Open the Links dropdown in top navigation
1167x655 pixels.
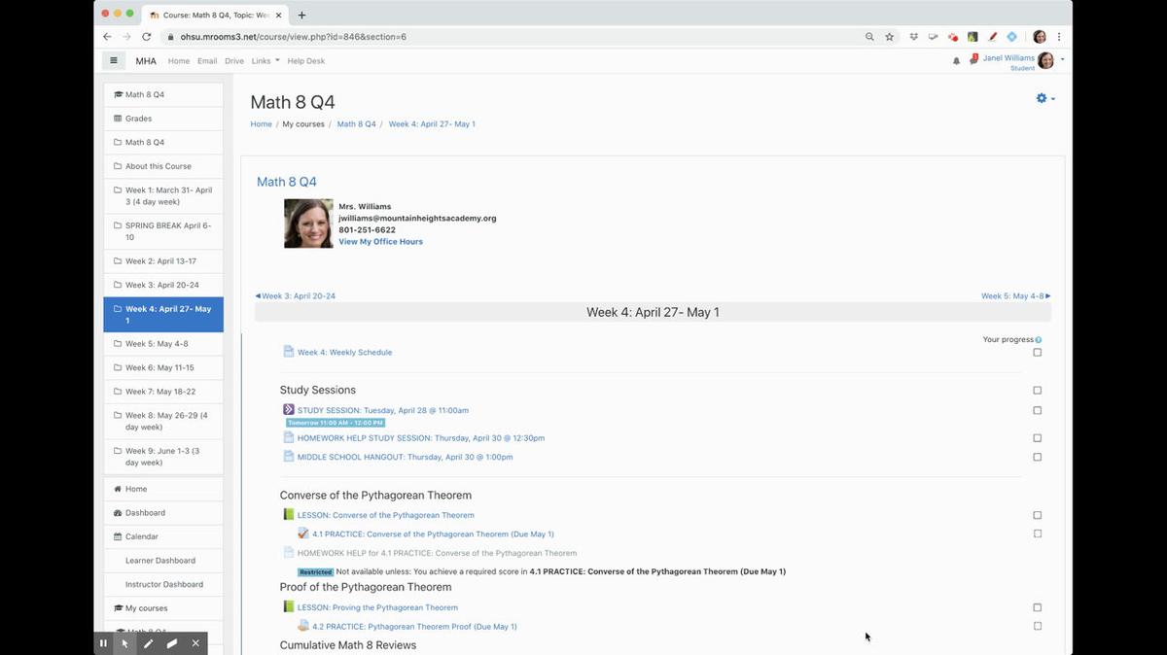(x=265, y=60)
